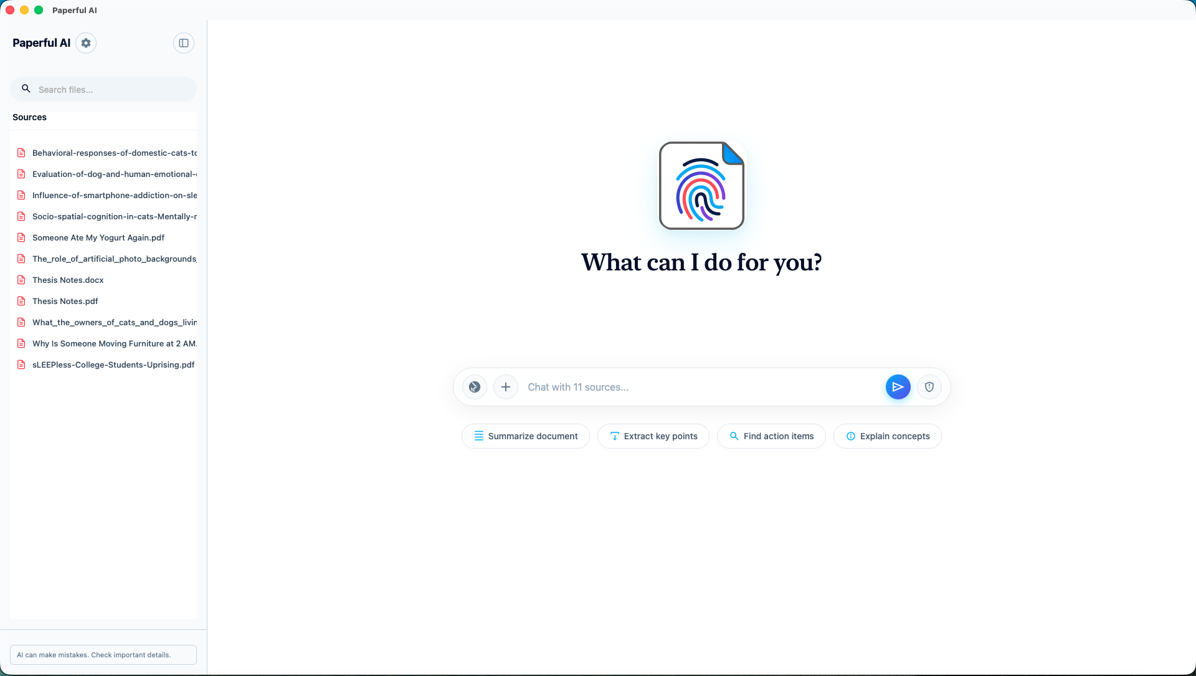Viewport: 1196px width, 676px height.
Task: Open The_role_of_artificial_photo_backgrounds file
Action: click(x=103, y=259)
